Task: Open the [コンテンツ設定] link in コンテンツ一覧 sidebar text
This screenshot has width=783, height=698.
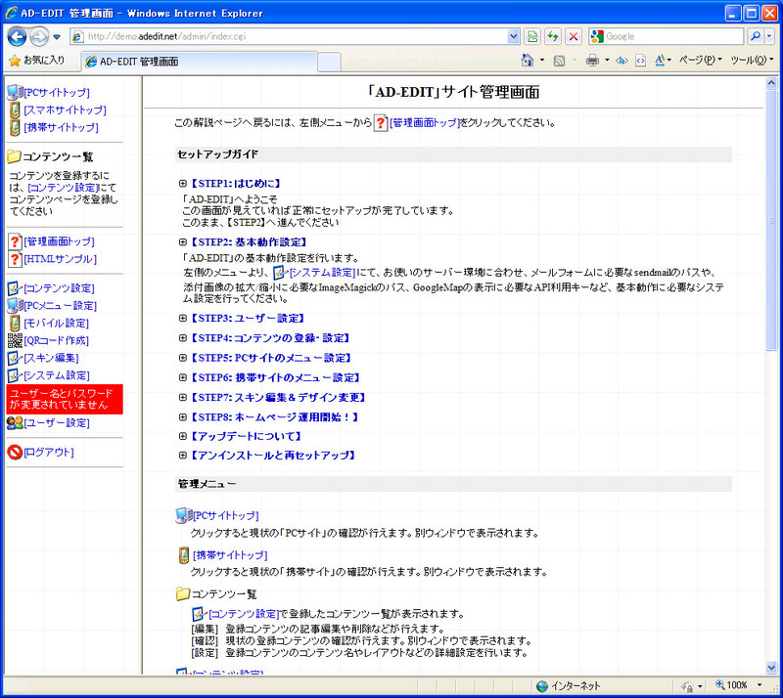Action: (x=64, y=188)
